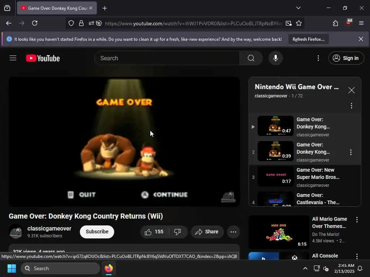The image size is (370, 277).
Task: Open the Firefox application menu
Action: (x=361, y=23)
